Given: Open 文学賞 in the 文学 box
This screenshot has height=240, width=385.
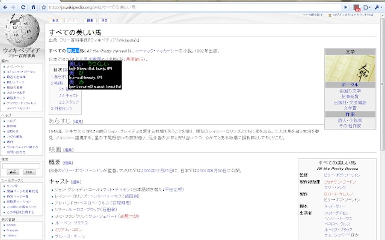Looking at the screenshot, I should 350,108.
